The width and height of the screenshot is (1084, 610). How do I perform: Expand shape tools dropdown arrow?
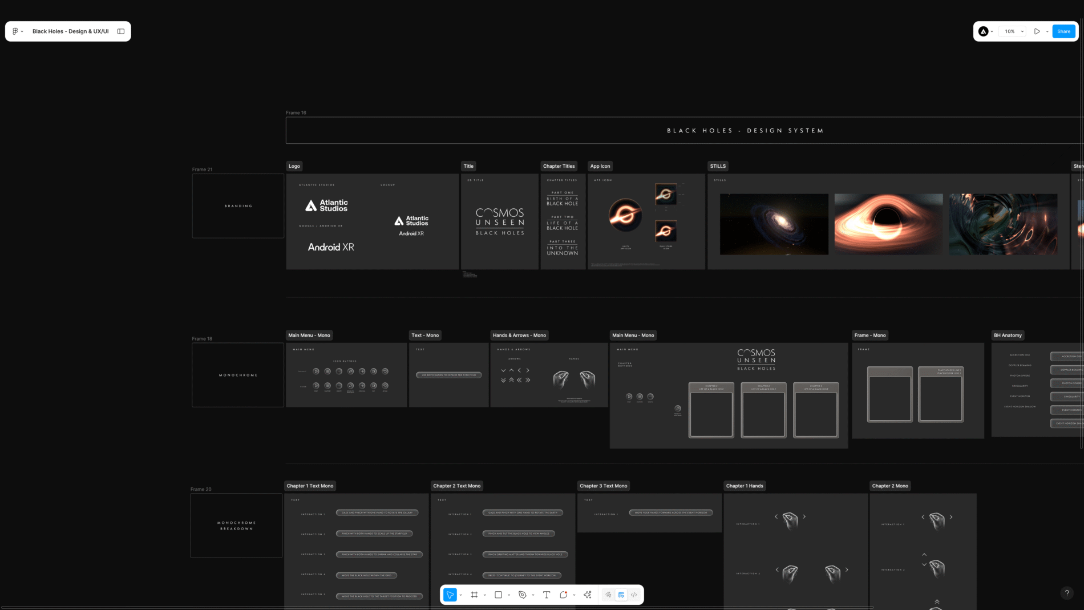tap(509, 595)
